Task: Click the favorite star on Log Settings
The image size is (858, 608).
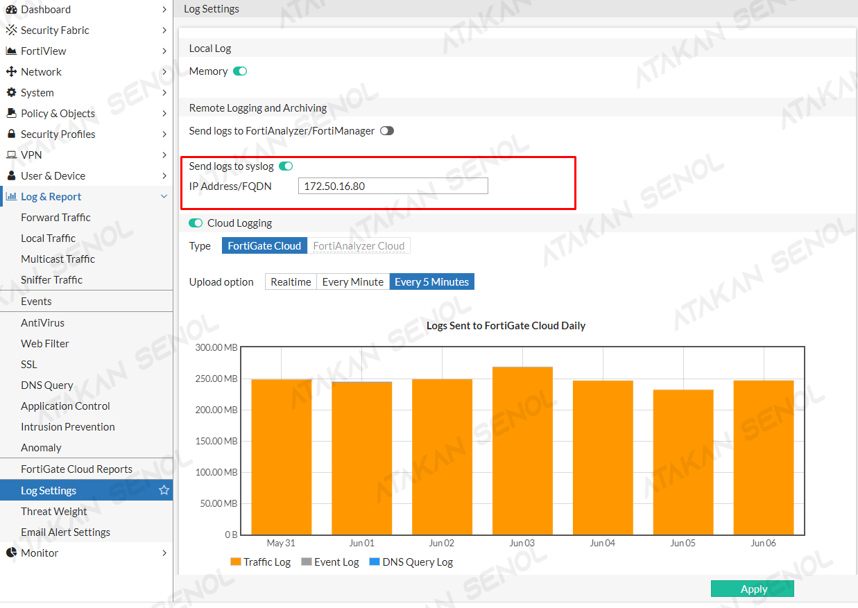Action: (164, 490)
